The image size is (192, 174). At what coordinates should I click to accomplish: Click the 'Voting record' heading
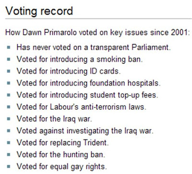(x=39, y=12)
